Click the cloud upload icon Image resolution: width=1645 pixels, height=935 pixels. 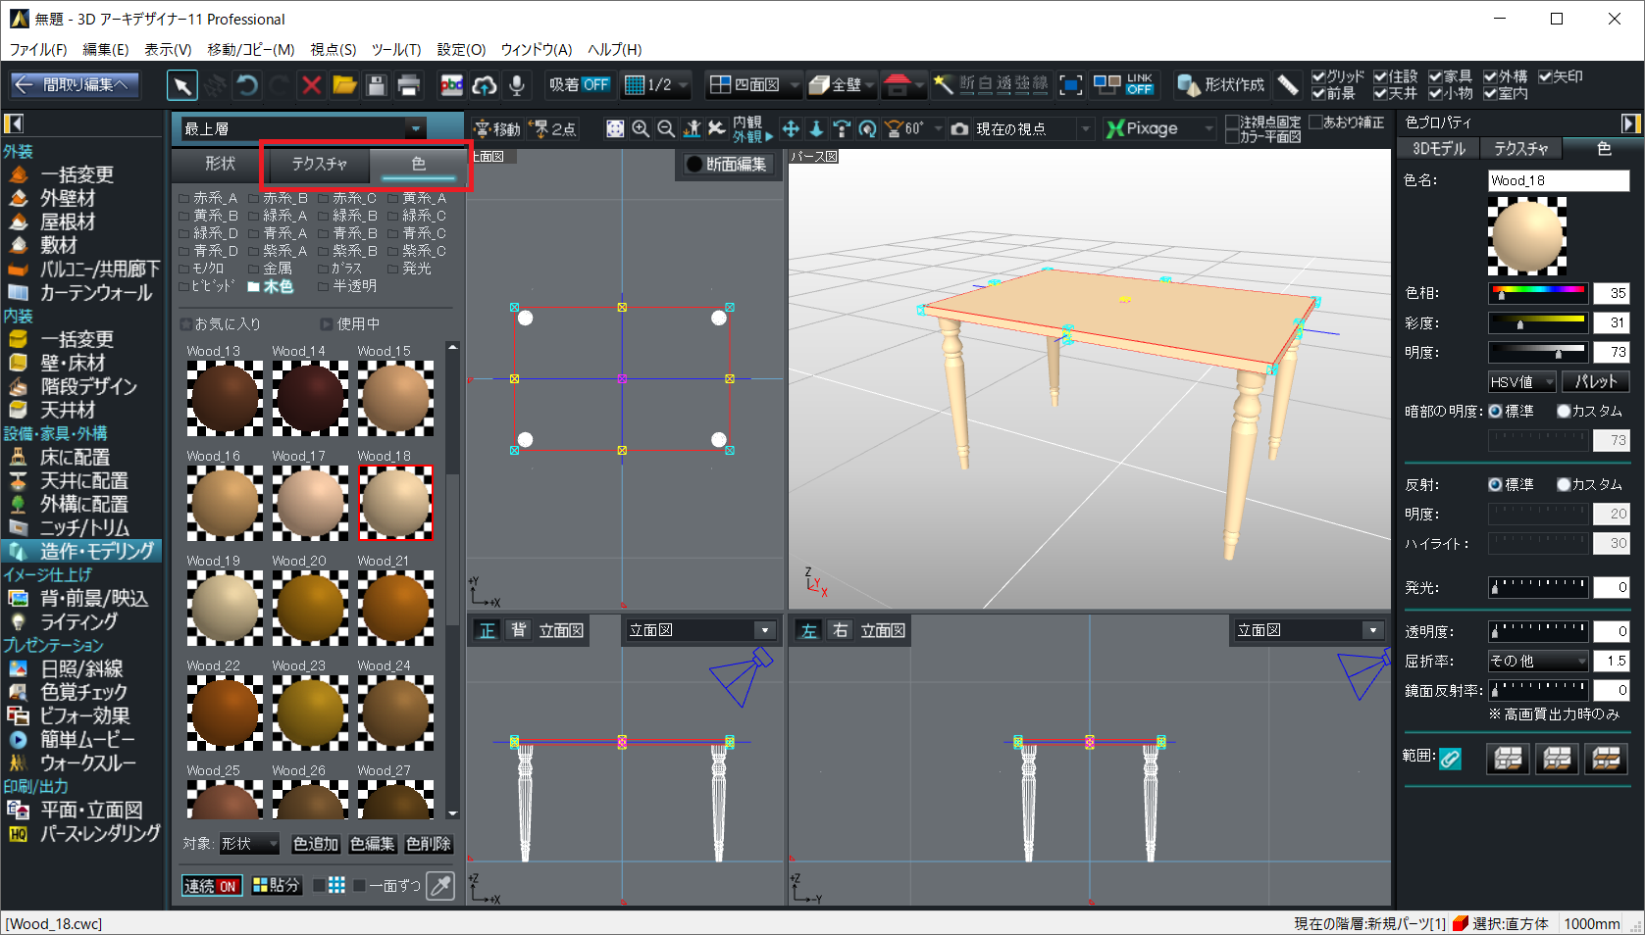click(x=484, y=85)
